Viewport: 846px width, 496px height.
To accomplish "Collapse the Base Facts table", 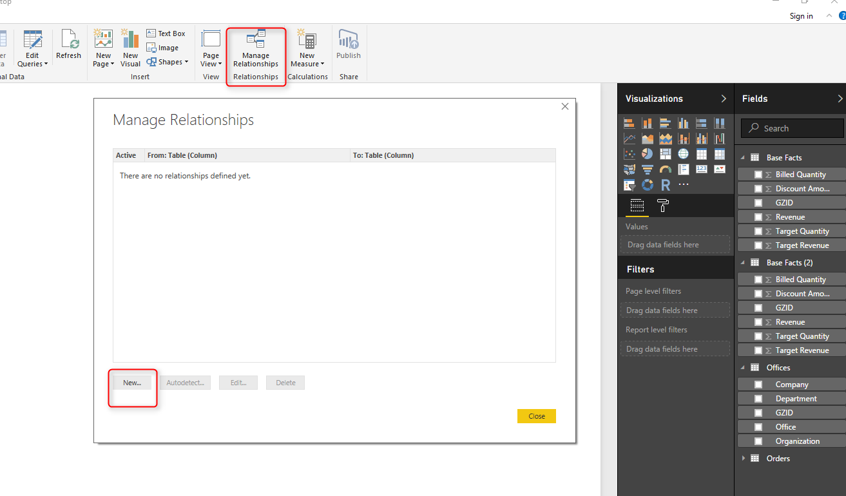I will [x=742, y=157].
